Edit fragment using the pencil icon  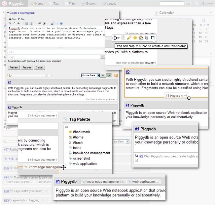(129, 38)
